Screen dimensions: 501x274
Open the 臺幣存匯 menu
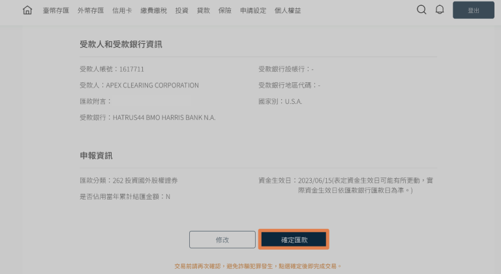click(x=55, y=11)
